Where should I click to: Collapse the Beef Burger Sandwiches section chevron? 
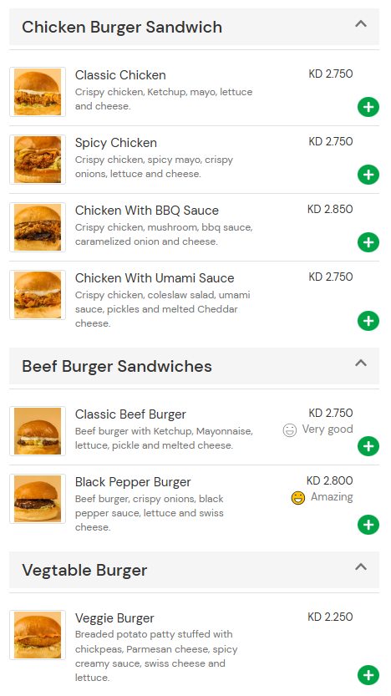click(x=361, y=363)
